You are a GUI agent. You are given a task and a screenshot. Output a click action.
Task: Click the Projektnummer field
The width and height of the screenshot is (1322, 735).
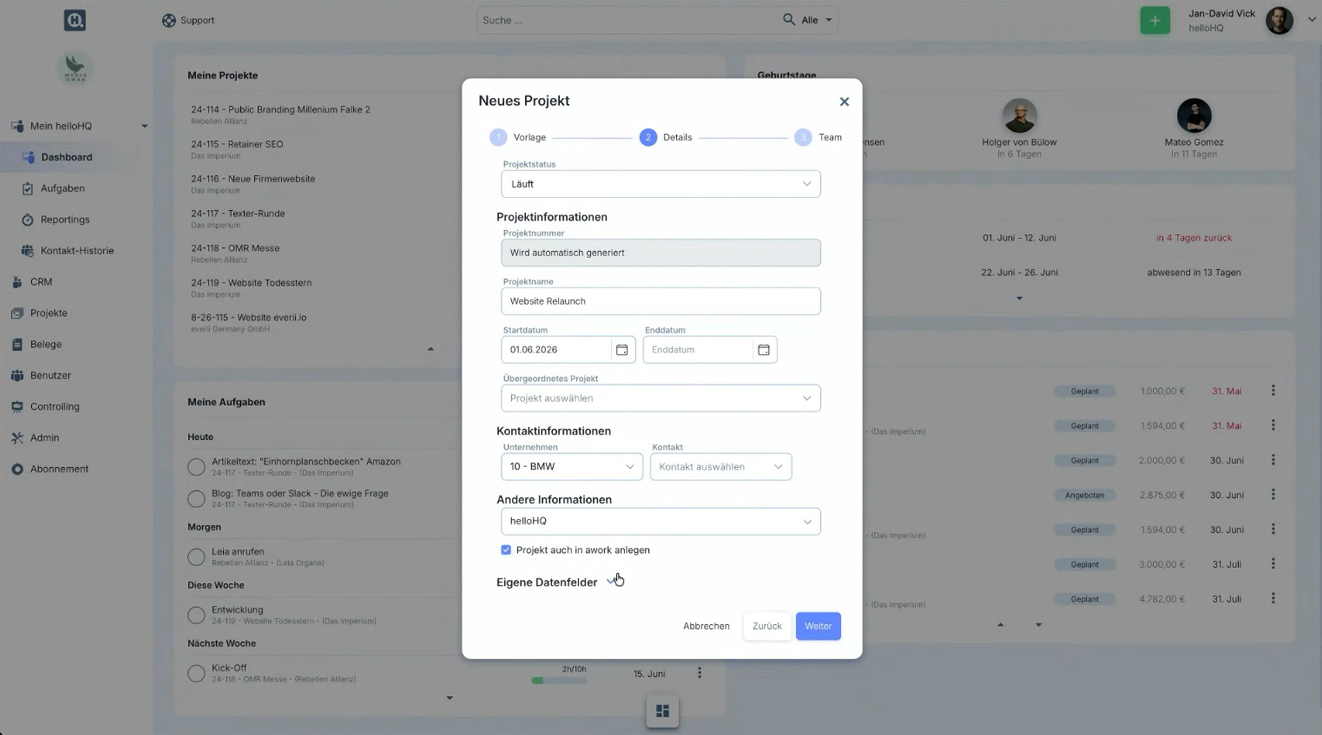[x=660, y=253]
